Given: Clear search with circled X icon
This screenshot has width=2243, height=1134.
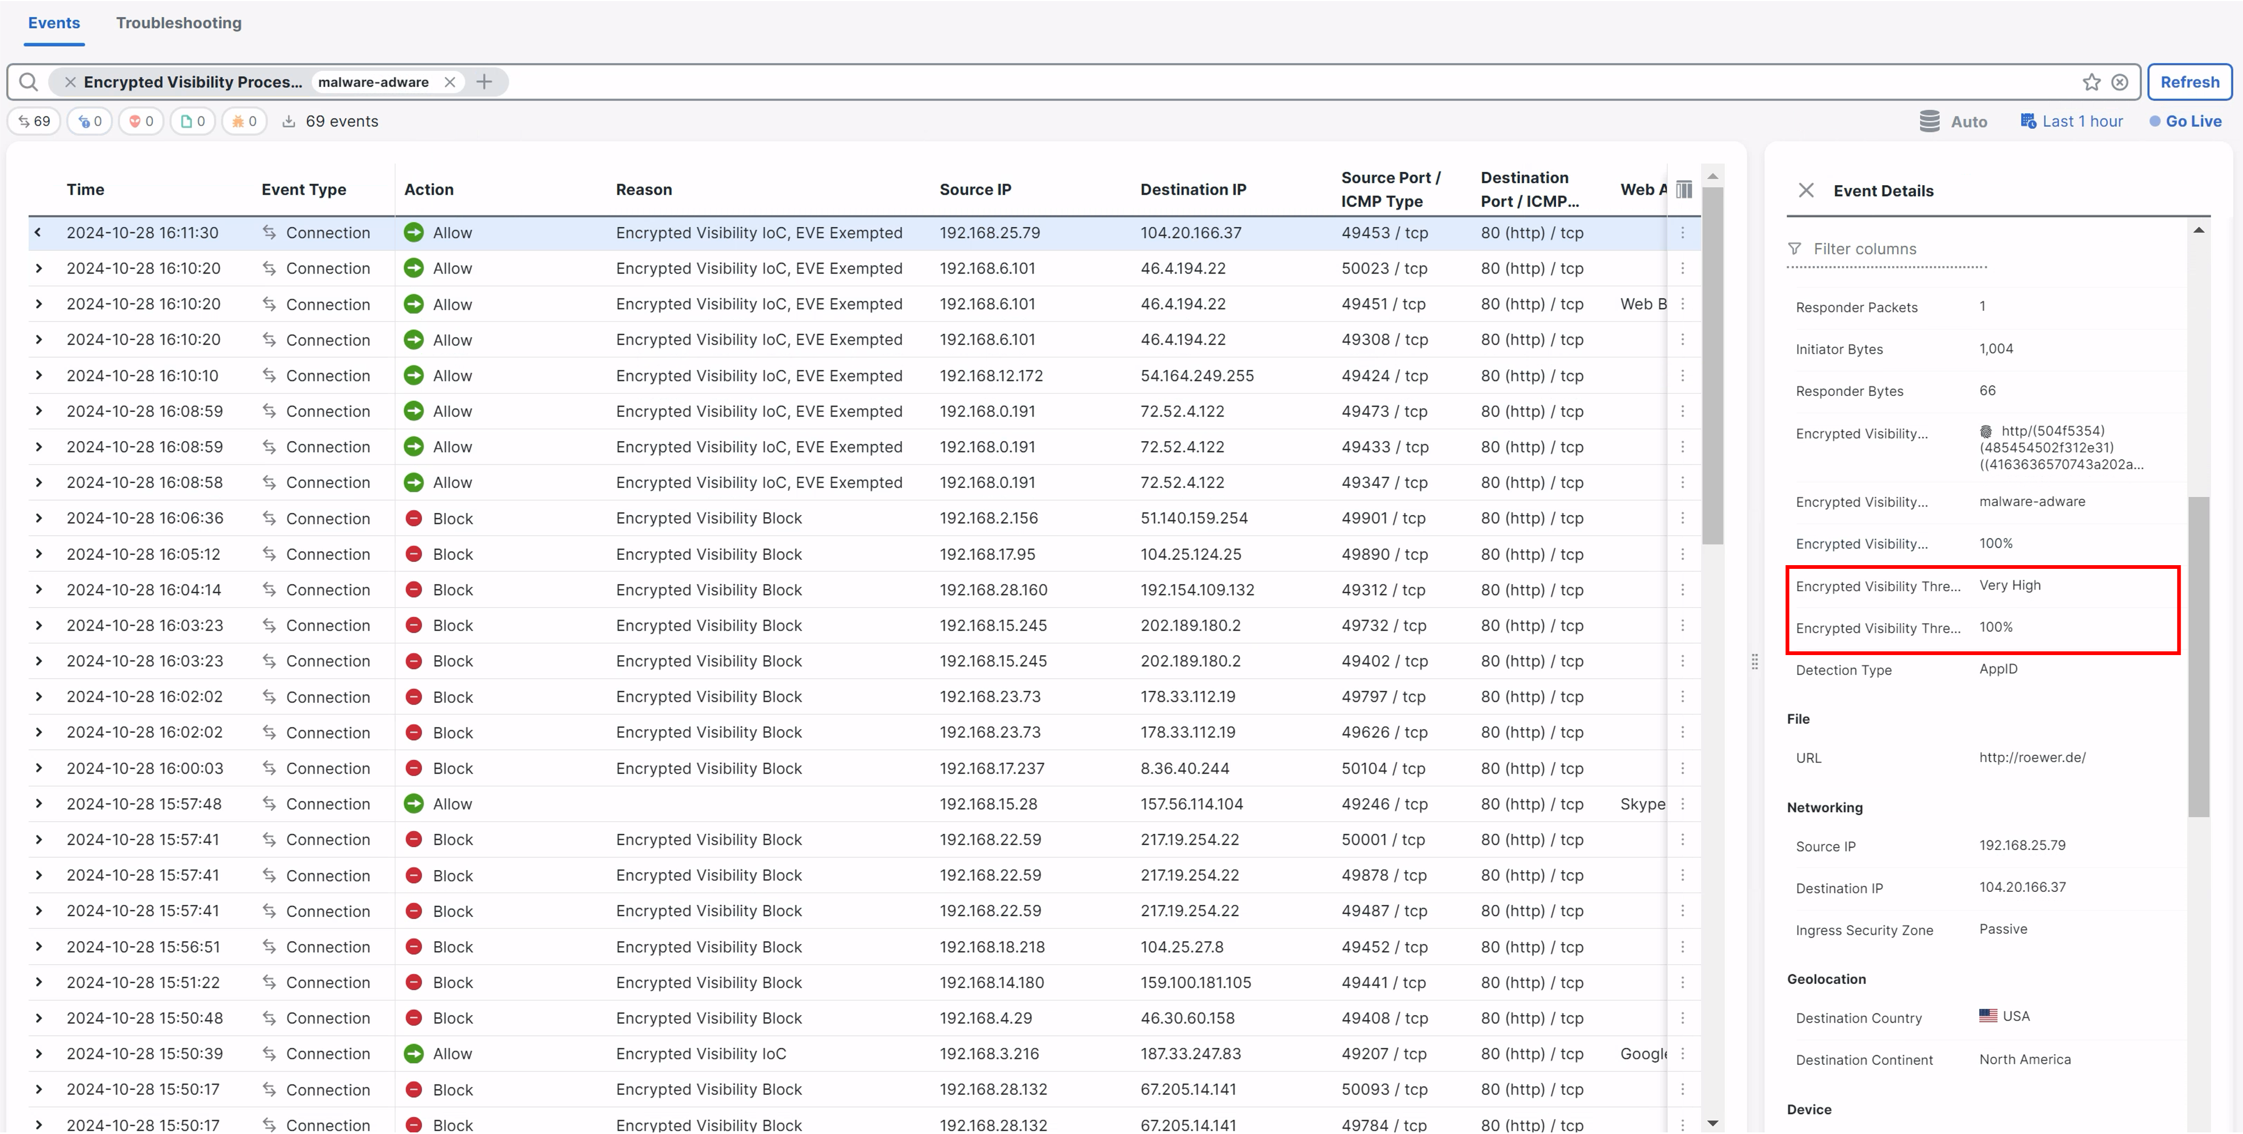Looking at the screenshot, I should (2120, 82).
